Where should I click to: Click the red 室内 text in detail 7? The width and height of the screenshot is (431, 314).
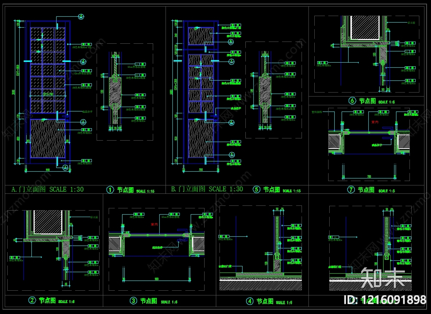point(374,122)
